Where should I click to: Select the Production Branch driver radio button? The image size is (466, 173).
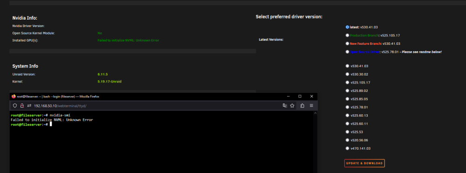347,35
